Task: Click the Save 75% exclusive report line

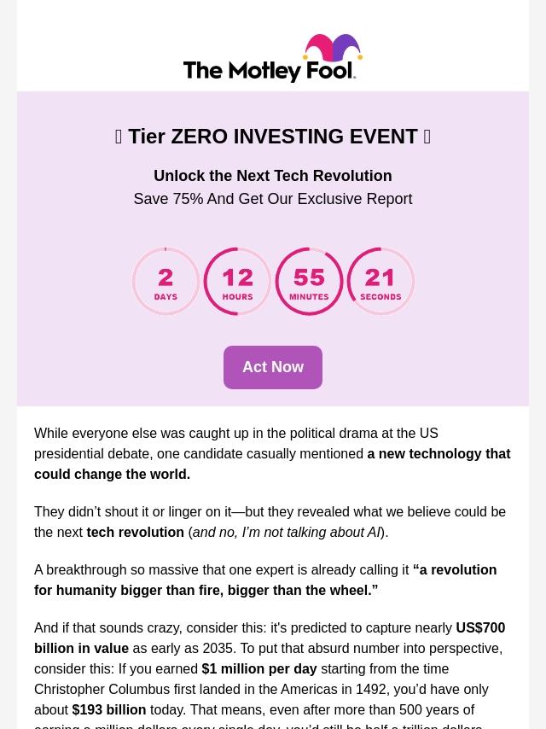Action: (273, 199)
